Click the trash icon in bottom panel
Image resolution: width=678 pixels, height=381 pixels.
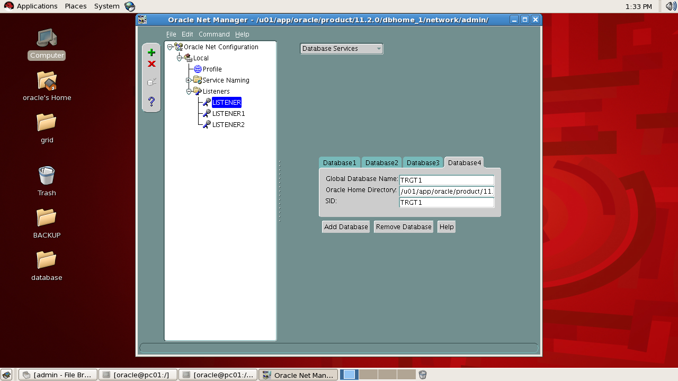pos(422,375)
